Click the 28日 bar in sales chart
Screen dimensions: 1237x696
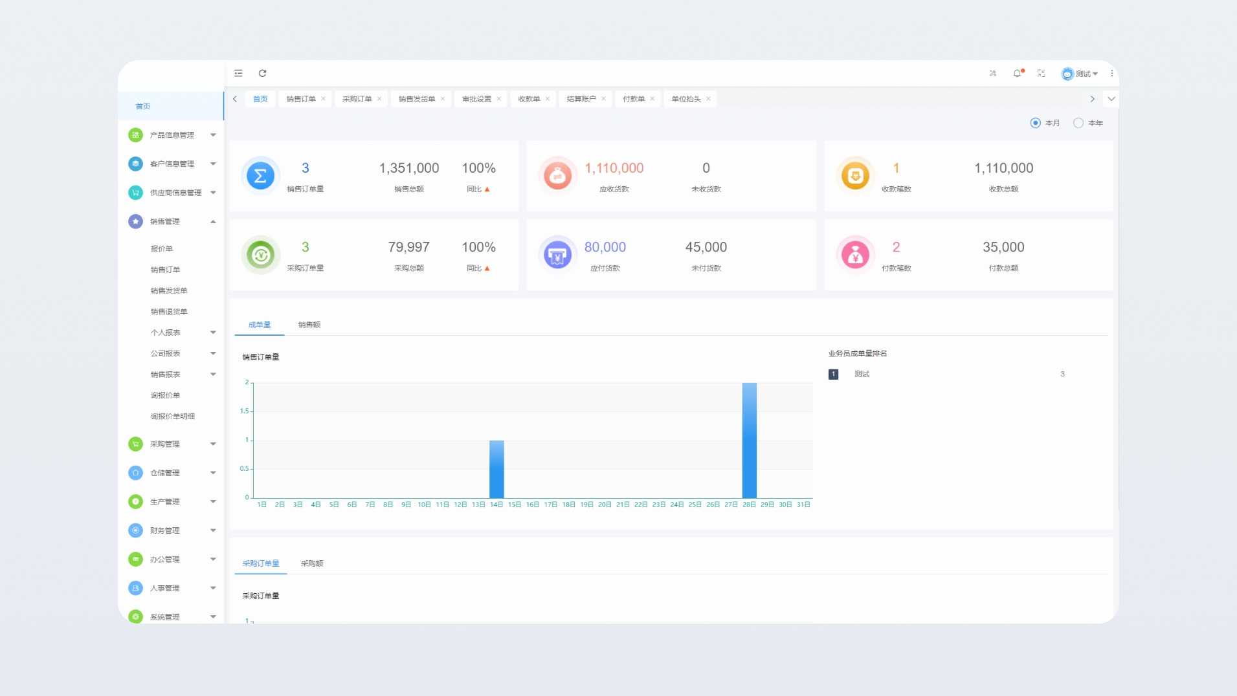pyautogui.click(x=749, y=440)
